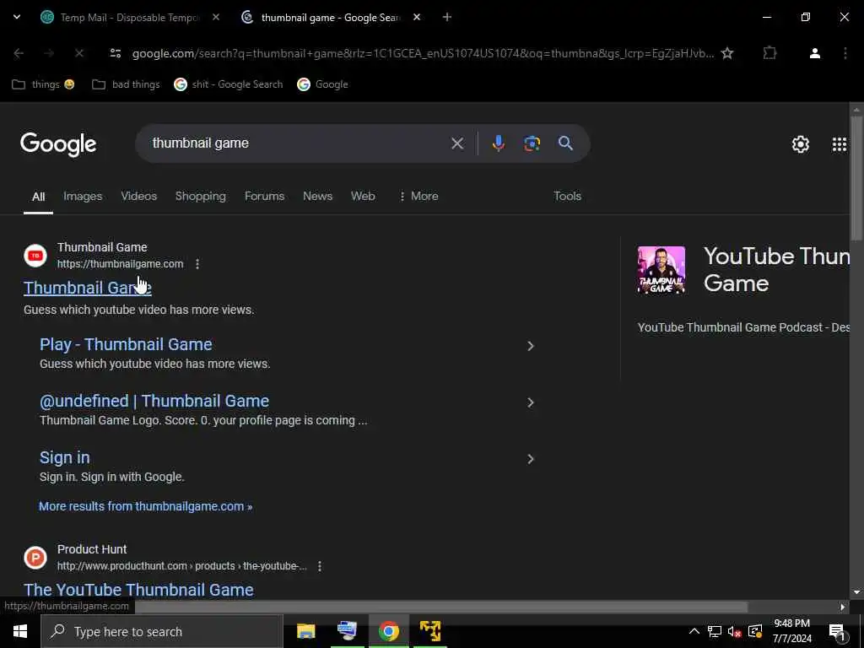Expand the chevron beside Play - Thumbnail Game
864x648 pixels.
click(x=530, y=346)
